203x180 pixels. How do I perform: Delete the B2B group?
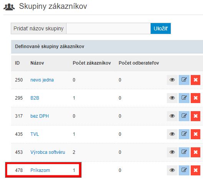(195, 98)
